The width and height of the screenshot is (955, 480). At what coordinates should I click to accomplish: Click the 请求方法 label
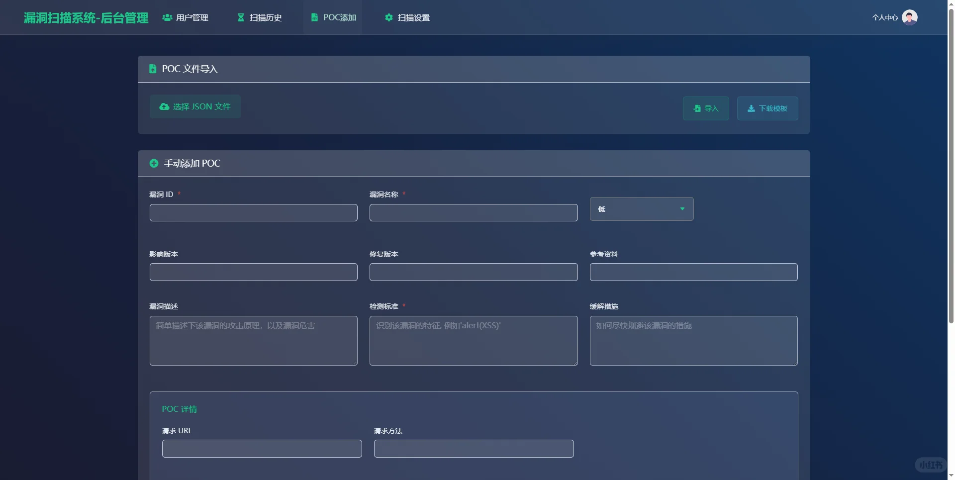pos(388,431)
